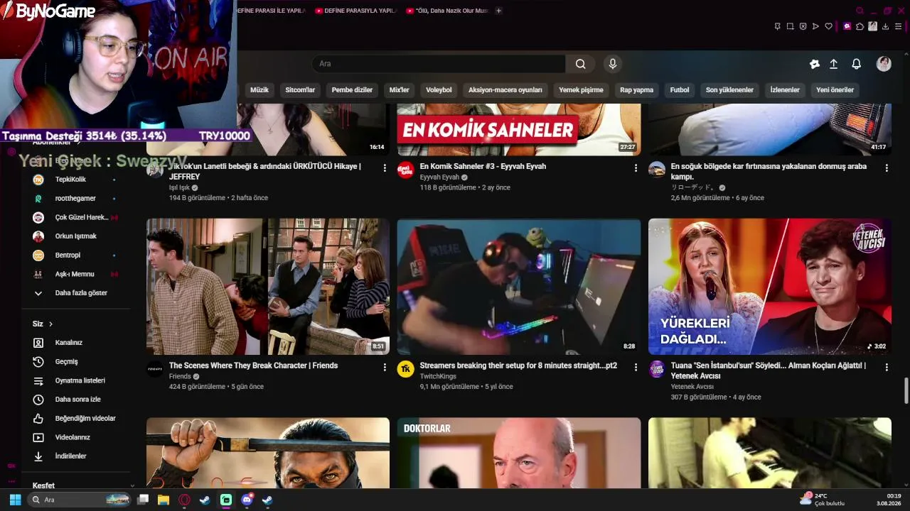Open the YouTube upload arrow icon
The image size is (910, 511).
click(834, 64)
